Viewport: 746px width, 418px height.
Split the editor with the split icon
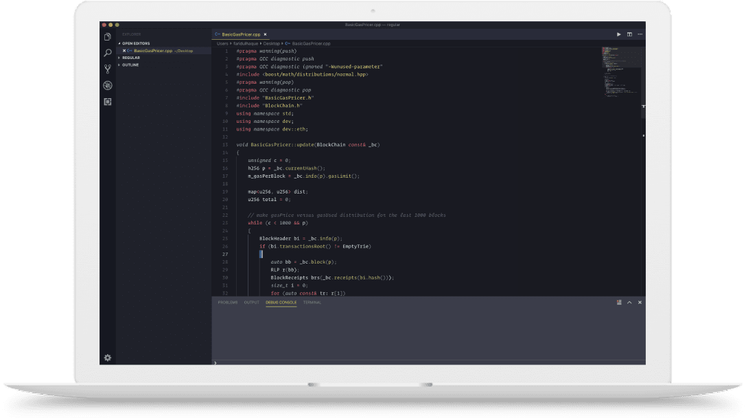coord(629,34)
